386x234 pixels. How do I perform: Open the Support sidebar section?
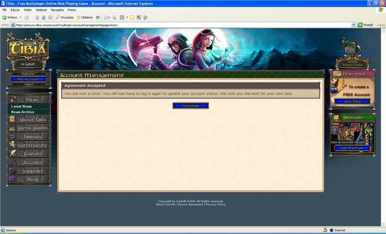click(x=29, y=171)
